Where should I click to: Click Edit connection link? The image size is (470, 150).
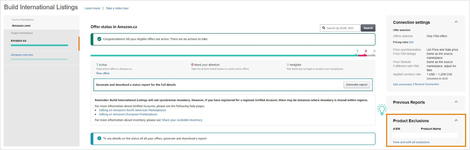[x=402, y=84]
